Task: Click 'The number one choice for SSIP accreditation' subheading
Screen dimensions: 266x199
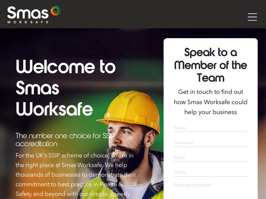Action: point(65,140)
